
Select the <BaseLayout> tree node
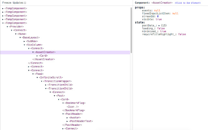[31, 37]
